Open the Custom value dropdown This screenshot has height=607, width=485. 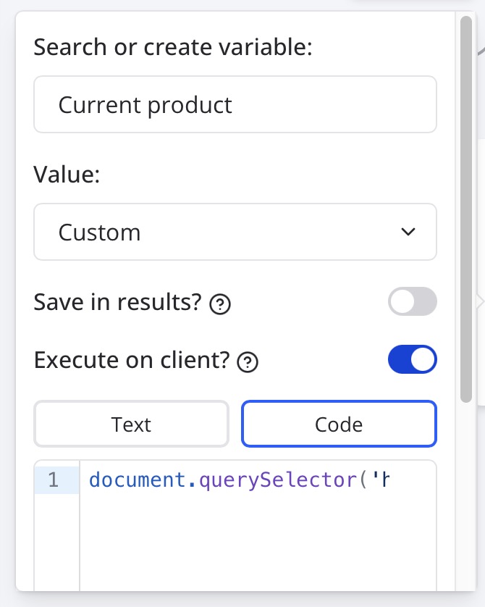[235, 232]
